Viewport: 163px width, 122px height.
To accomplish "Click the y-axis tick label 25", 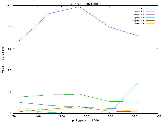I will click(9, 6).
